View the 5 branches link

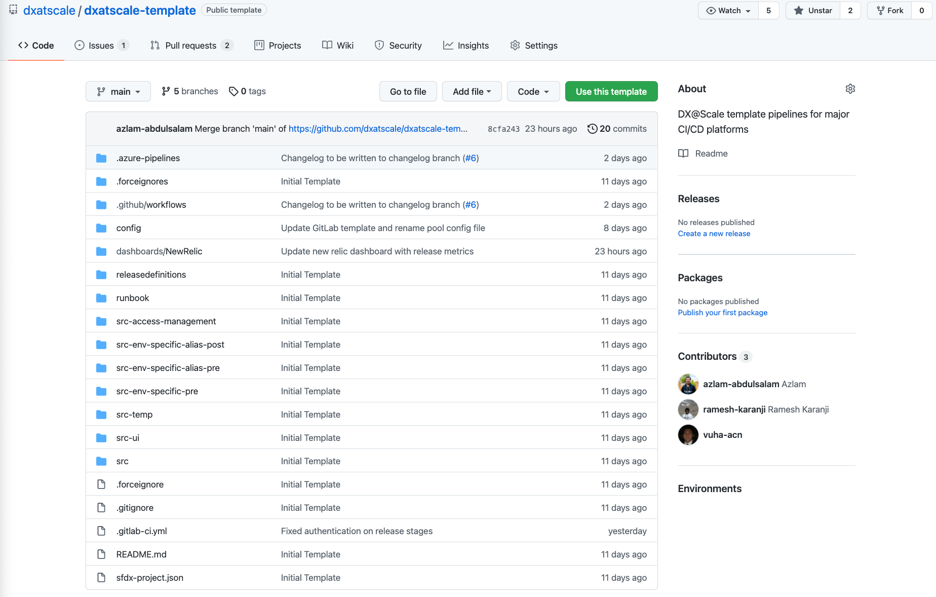190,91
